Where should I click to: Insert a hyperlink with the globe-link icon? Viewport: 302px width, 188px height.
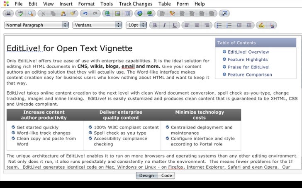click(x=107, y=13)
